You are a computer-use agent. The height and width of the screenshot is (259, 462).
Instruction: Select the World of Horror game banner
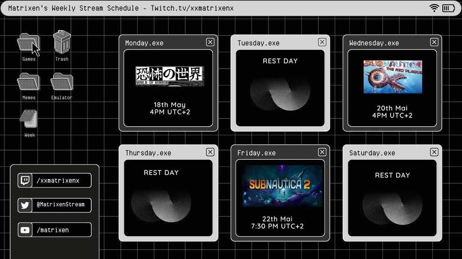(169, 76)
